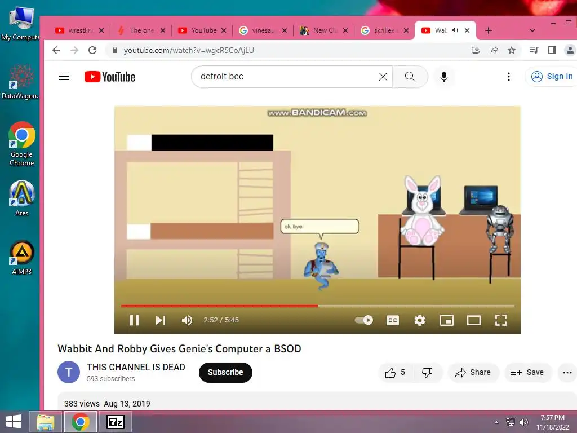Screen dimensions: 577x433
Task: Select the Google Chrome desktop shortcut
Action: click(x=22, y=144)
